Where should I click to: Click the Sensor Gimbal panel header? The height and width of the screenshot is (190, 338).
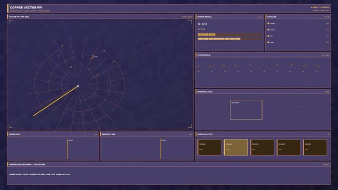click(x=229, y=16)
